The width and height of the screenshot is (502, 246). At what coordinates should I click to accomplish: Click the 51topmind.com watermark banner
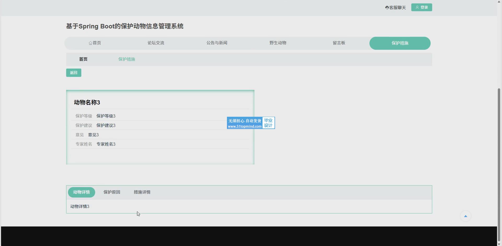pyautogui.click(x=251, y=123)
